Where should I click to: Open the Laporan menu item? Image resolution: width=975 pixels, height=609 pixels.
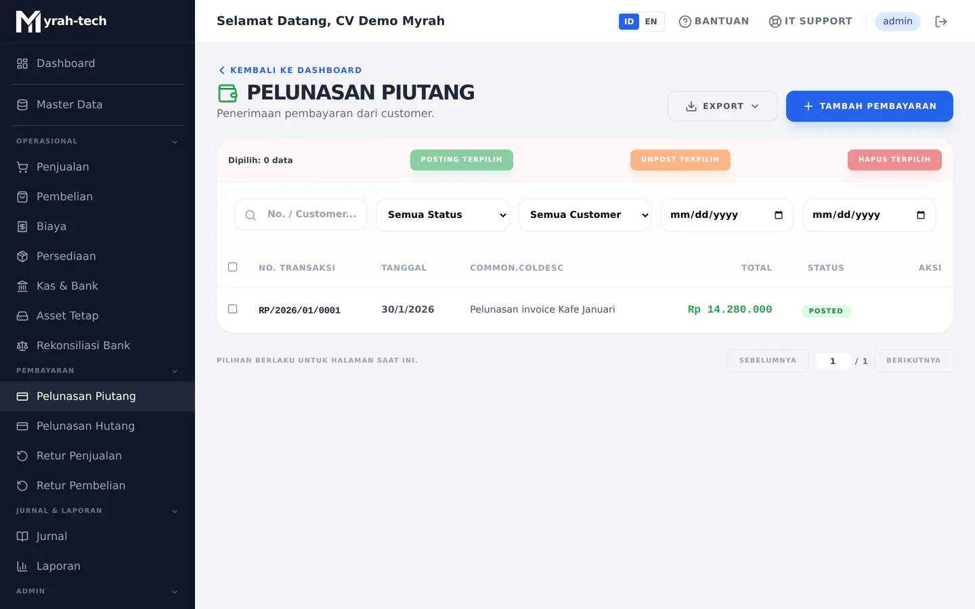pyautogui.click(x=97, y=566)
